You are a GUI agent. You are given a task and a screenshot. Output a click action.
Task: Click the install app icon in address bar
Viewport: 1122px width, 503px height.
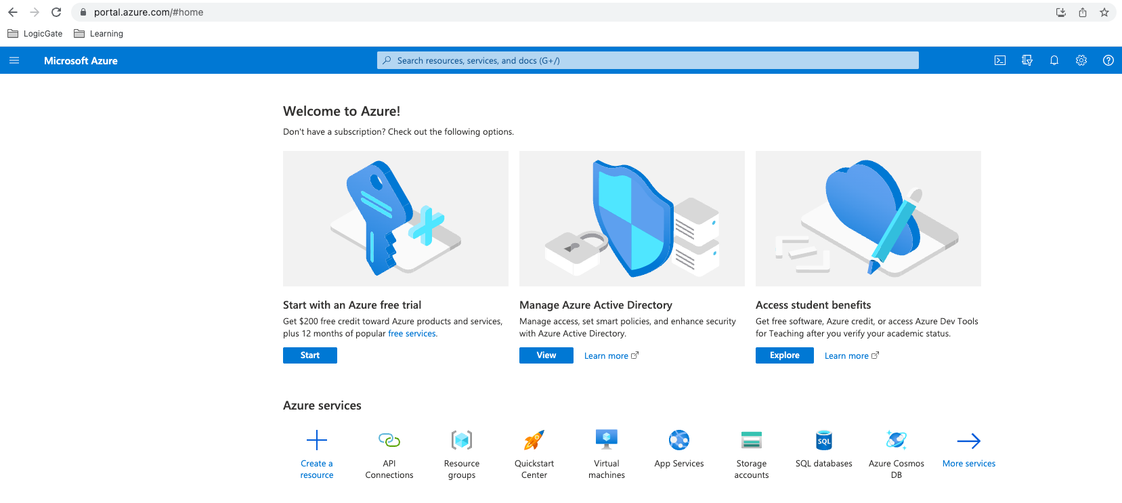(1061, 12)
